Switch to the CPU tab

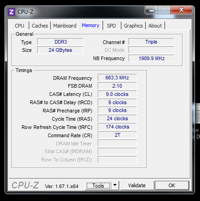(20, 26)
